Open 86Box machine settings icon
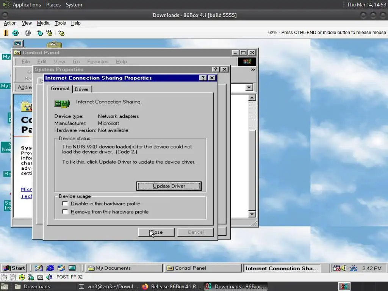Viewport: 388px width, 291px height. (x=61, y=33)
